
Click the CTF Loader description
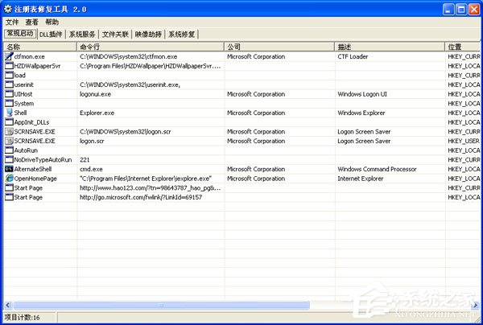click(353, 56)
